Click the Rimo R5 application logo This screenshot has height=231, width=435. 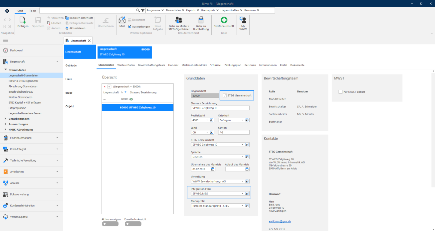(x=7, y=11)
